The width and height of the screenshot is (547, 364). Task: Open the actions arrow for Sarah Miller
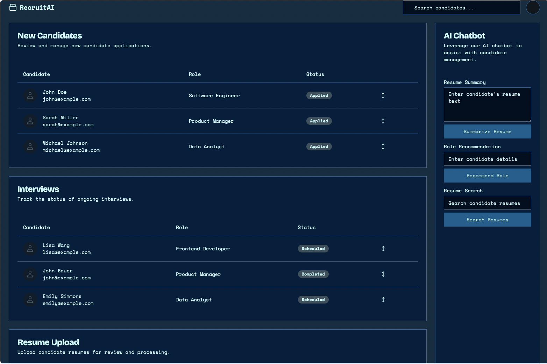click(x=383, y=121)
